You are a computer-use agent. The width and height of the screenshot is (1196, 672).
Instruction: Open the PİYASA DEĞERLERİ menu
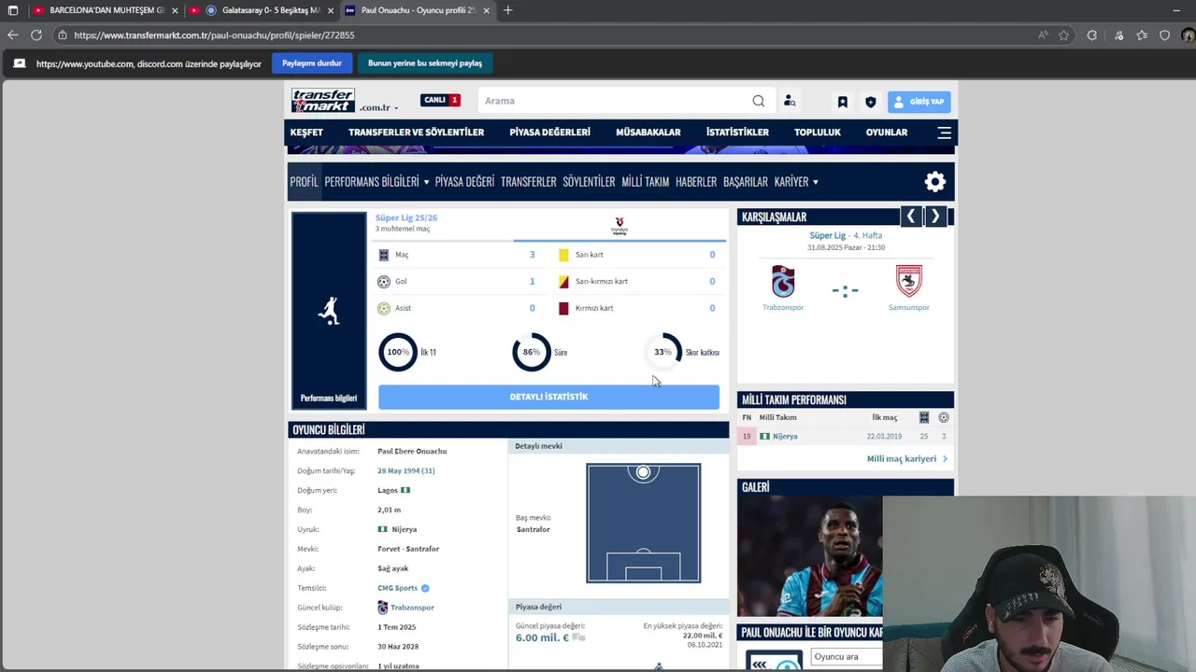pos(549,133)
